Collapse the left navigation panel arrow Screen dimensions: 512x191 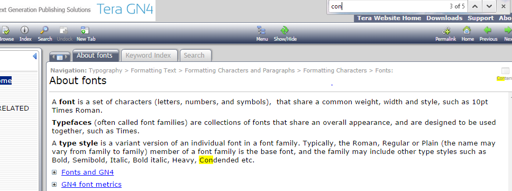[34, 56]
